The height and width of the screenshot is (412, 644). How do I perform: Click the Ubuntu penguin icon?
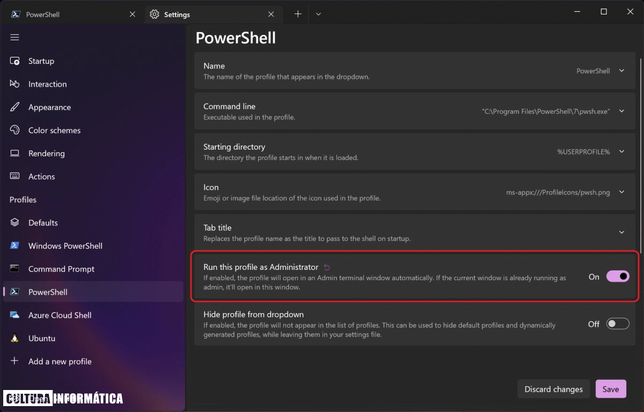15,338
